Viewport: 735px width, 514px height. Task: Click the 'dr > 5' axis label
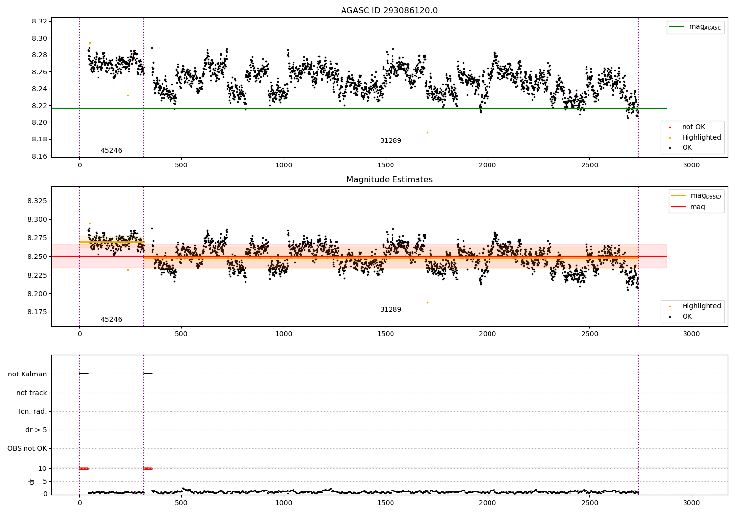[36, 430]
